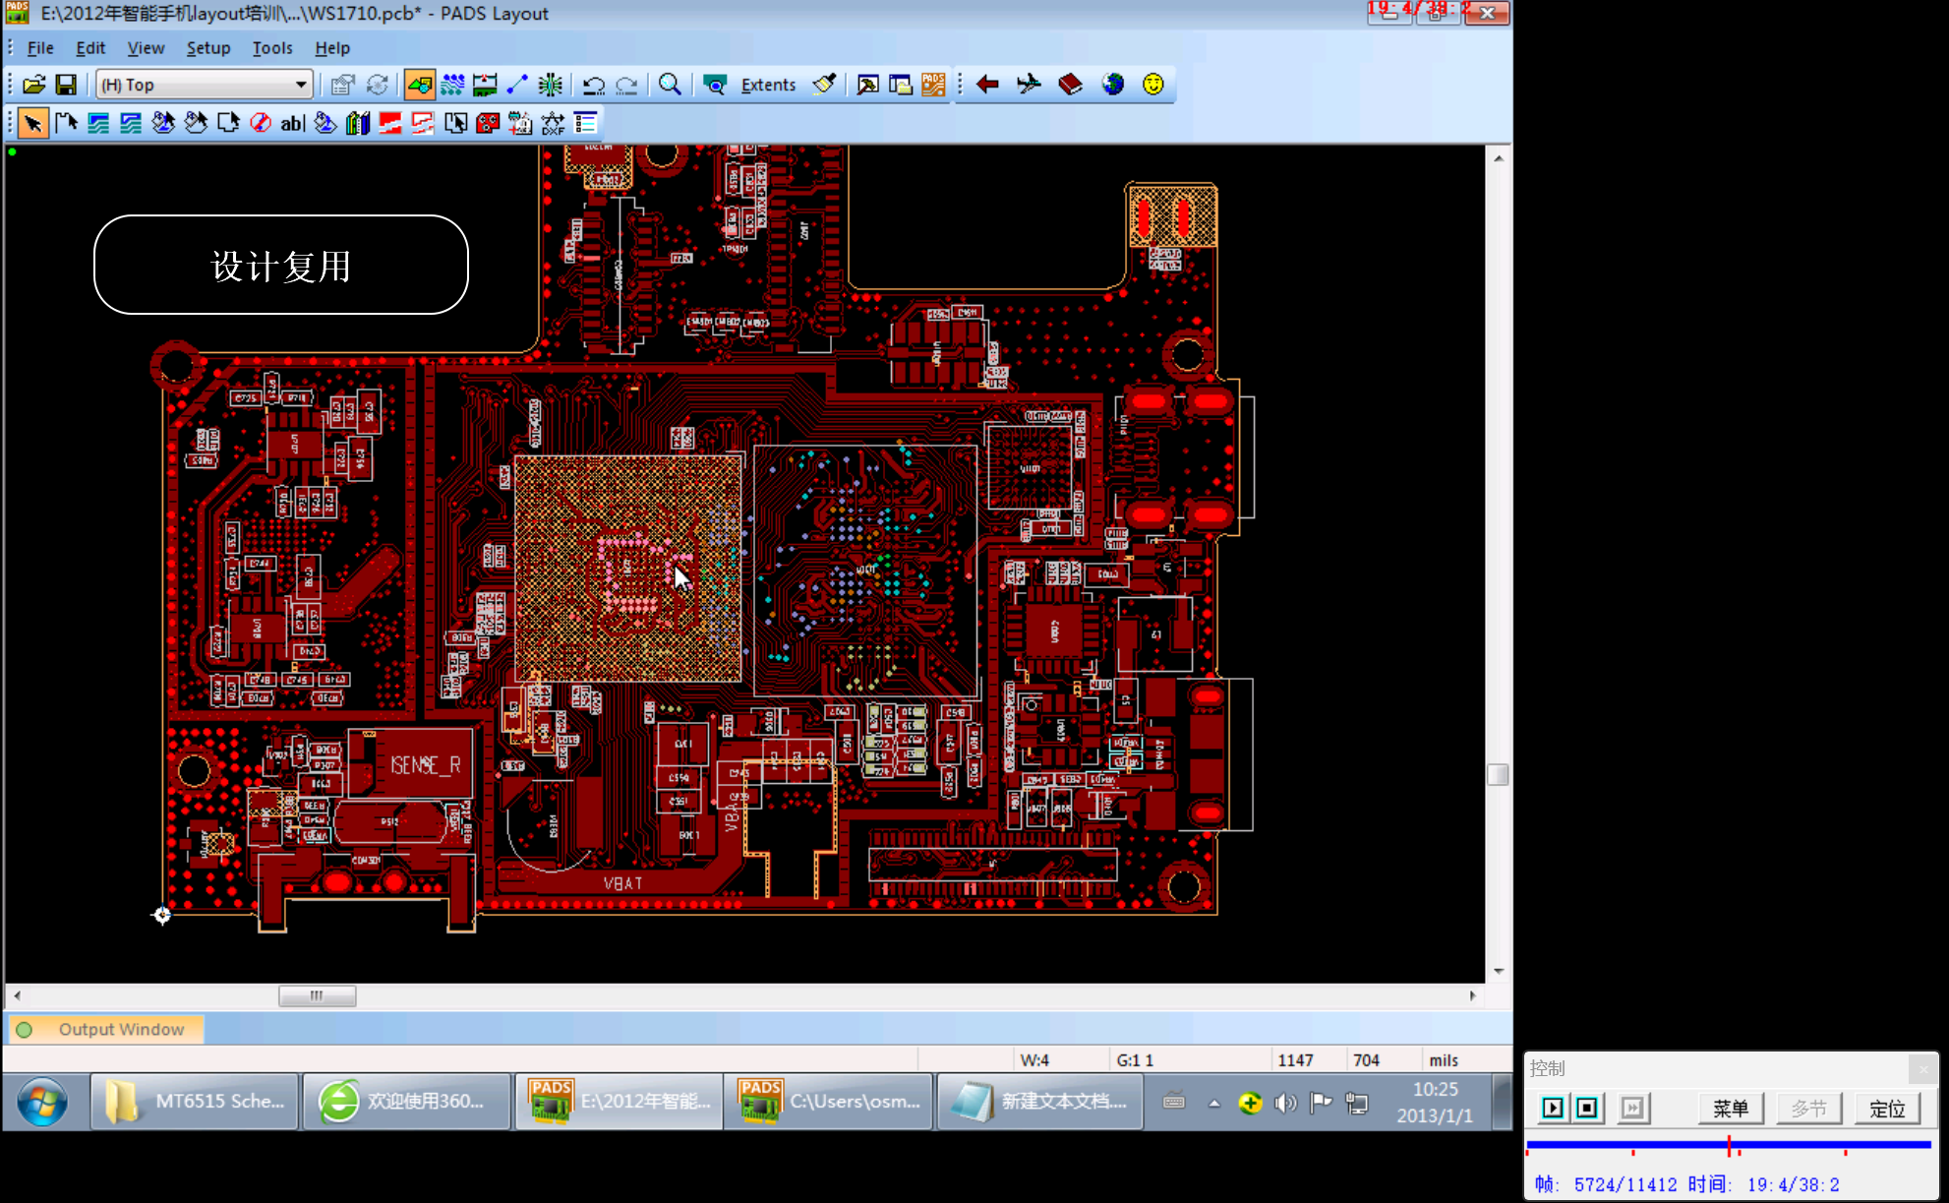Image resolution: width=1949 pixels, height=1203 pixels.
Task: Click the Save floppy disk icon
Action: click(66, 85)
